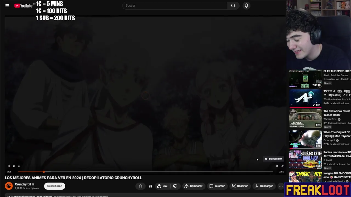The image size is (351, 197).
Task: Open the YouTube hamburger guide menu
Action: [7, 5]
